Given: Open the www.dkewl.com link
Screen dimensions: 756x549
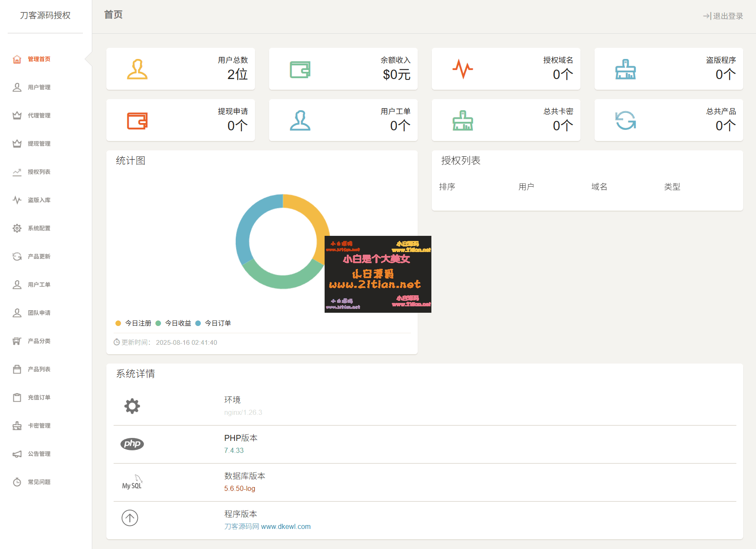Looking at the screenshot, I should [285, 526].
